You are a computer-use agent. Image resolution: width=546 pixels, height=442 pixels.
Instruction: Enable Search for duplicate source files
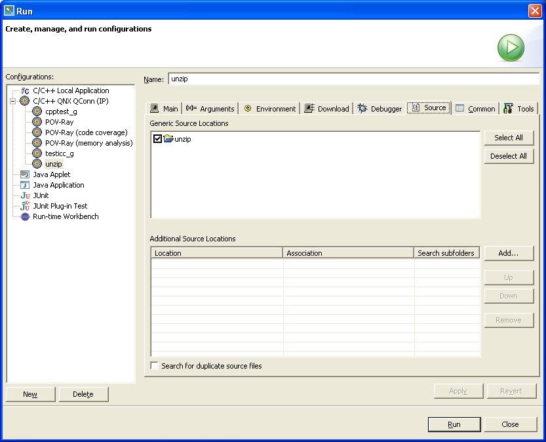(155, 366)
